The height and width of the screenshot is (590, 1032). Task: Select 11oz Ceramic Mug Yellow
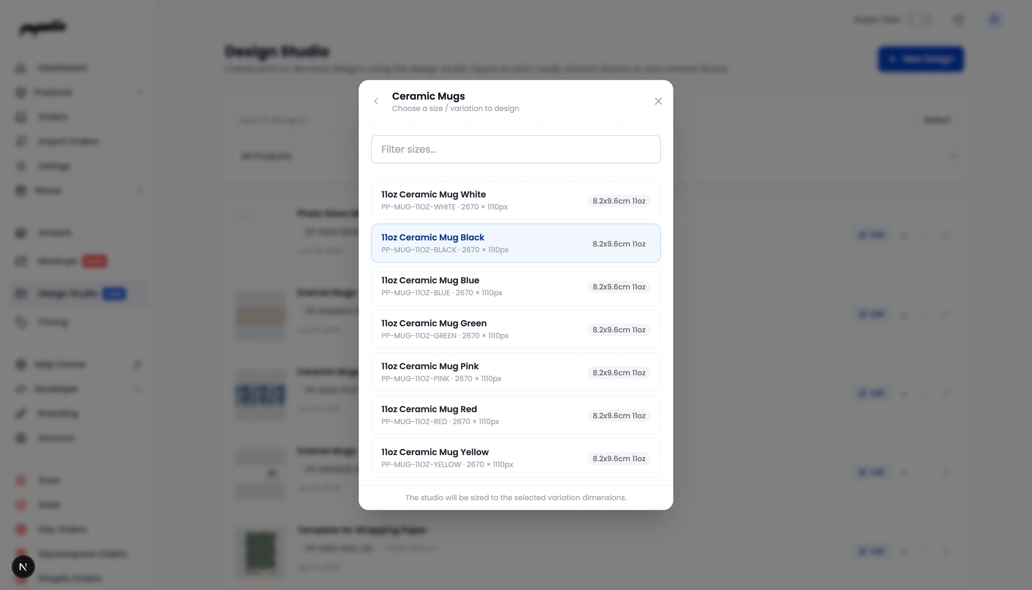516,458
